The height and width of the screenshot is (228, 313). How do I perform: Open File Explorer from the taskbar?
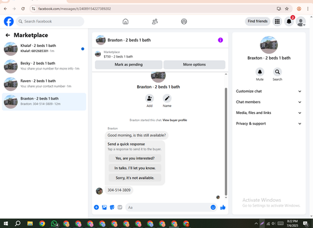(x=30, y=224)
